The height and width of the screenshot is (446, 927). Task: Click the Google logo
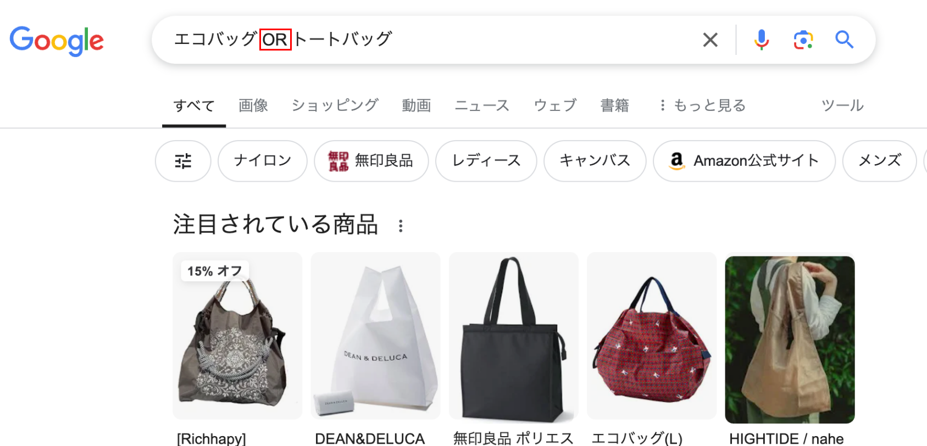pyautogui.click(x=57, y=41)
